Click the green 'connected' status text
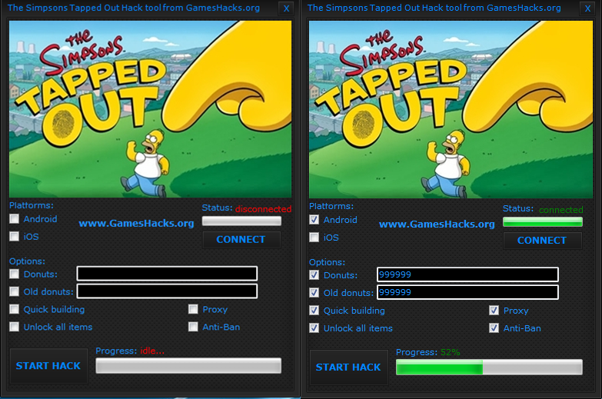This screenshot has width=602, height=399. [561, 210]
